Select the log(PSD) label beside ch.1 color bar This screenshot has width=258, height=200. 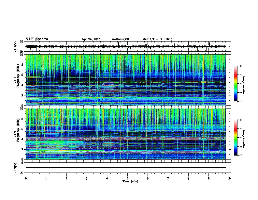pos(244,85)
